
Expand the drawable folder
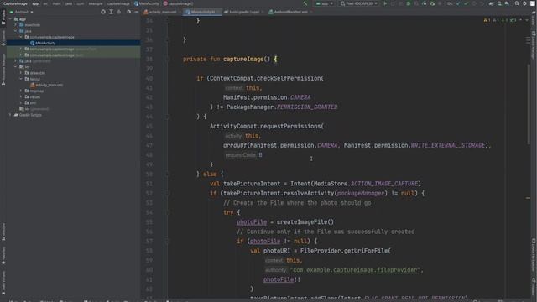click(21, 73)
